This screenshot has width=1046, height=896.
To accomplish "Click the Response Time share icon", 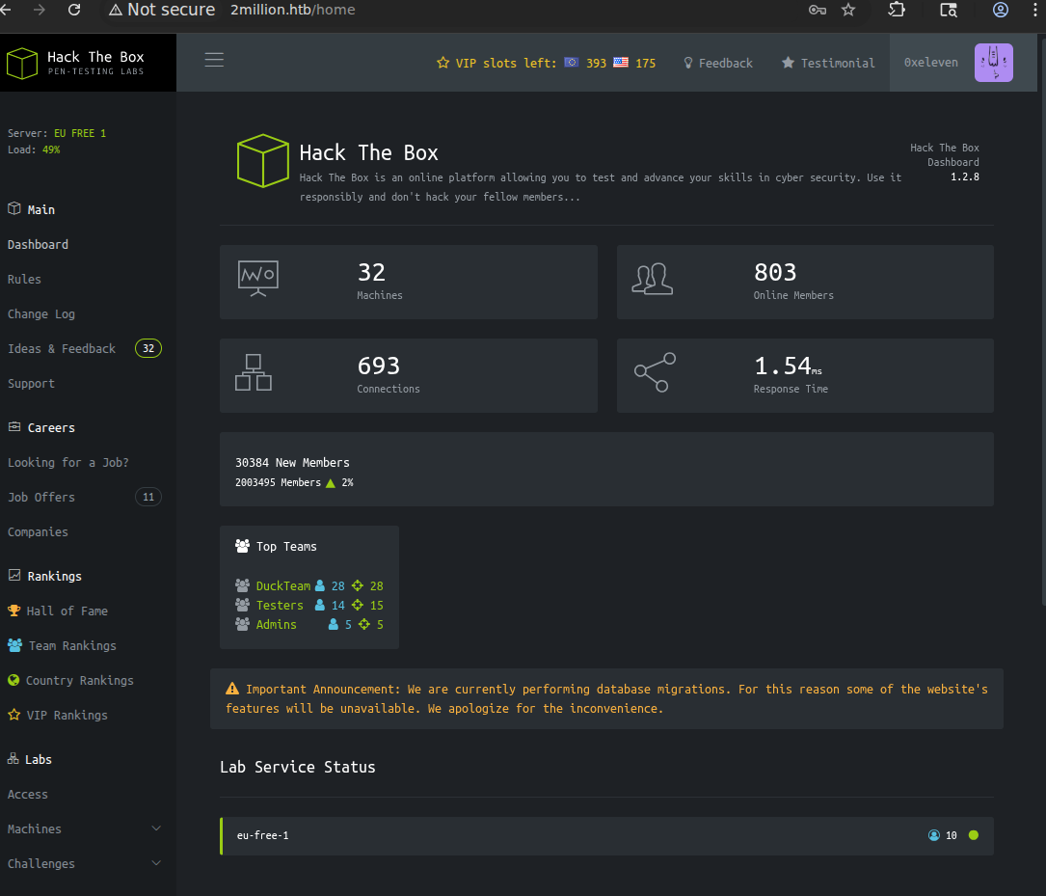I will (x=656, y=372).
